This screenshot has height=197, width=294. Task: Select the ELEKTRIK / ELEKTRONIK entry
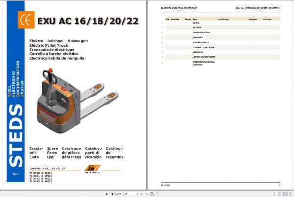203,47
